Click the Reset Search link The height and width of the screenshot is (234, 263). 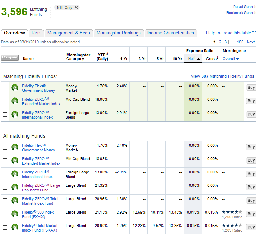(x=244, y=7)
